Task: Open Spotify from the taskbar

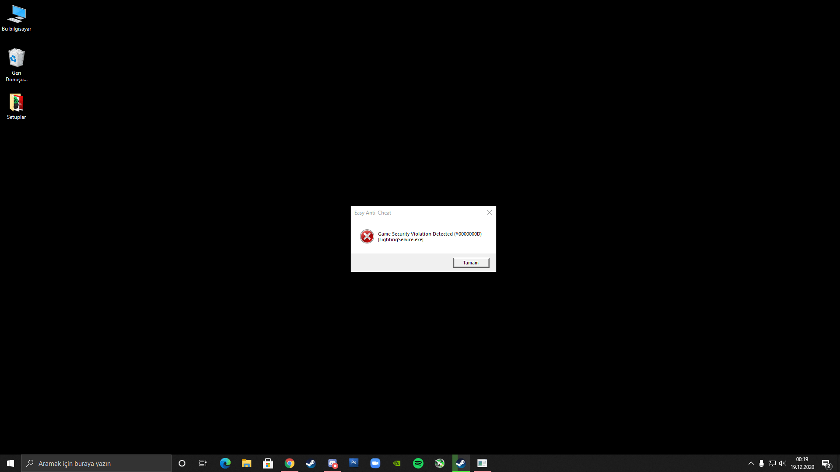Action: 418,463
